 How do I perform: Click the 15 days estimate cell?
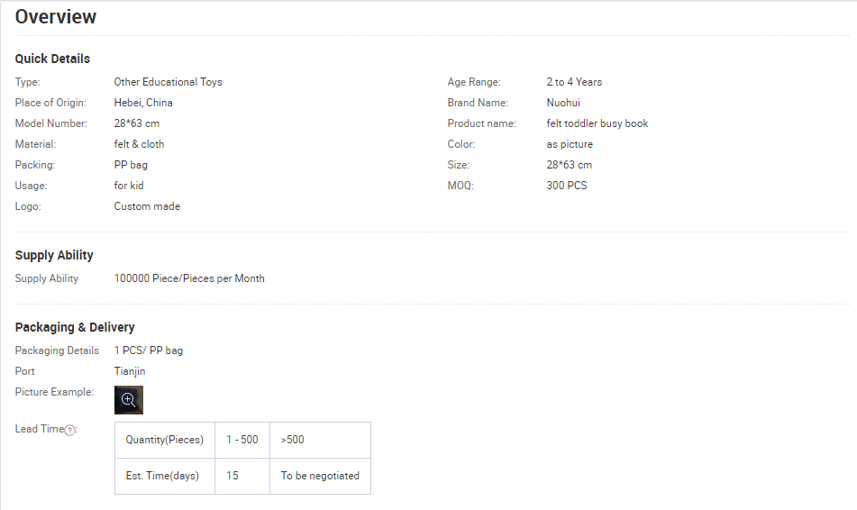pyautogui.click(x=242, y=476)
